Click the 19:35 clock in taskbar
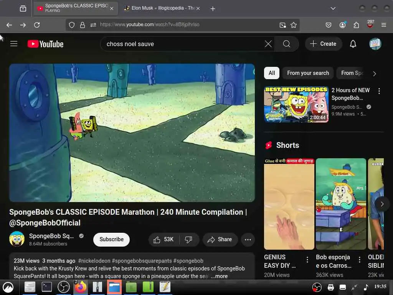Image resolution: width=393 pixels, height=295 pixels. tap(380, 287)
